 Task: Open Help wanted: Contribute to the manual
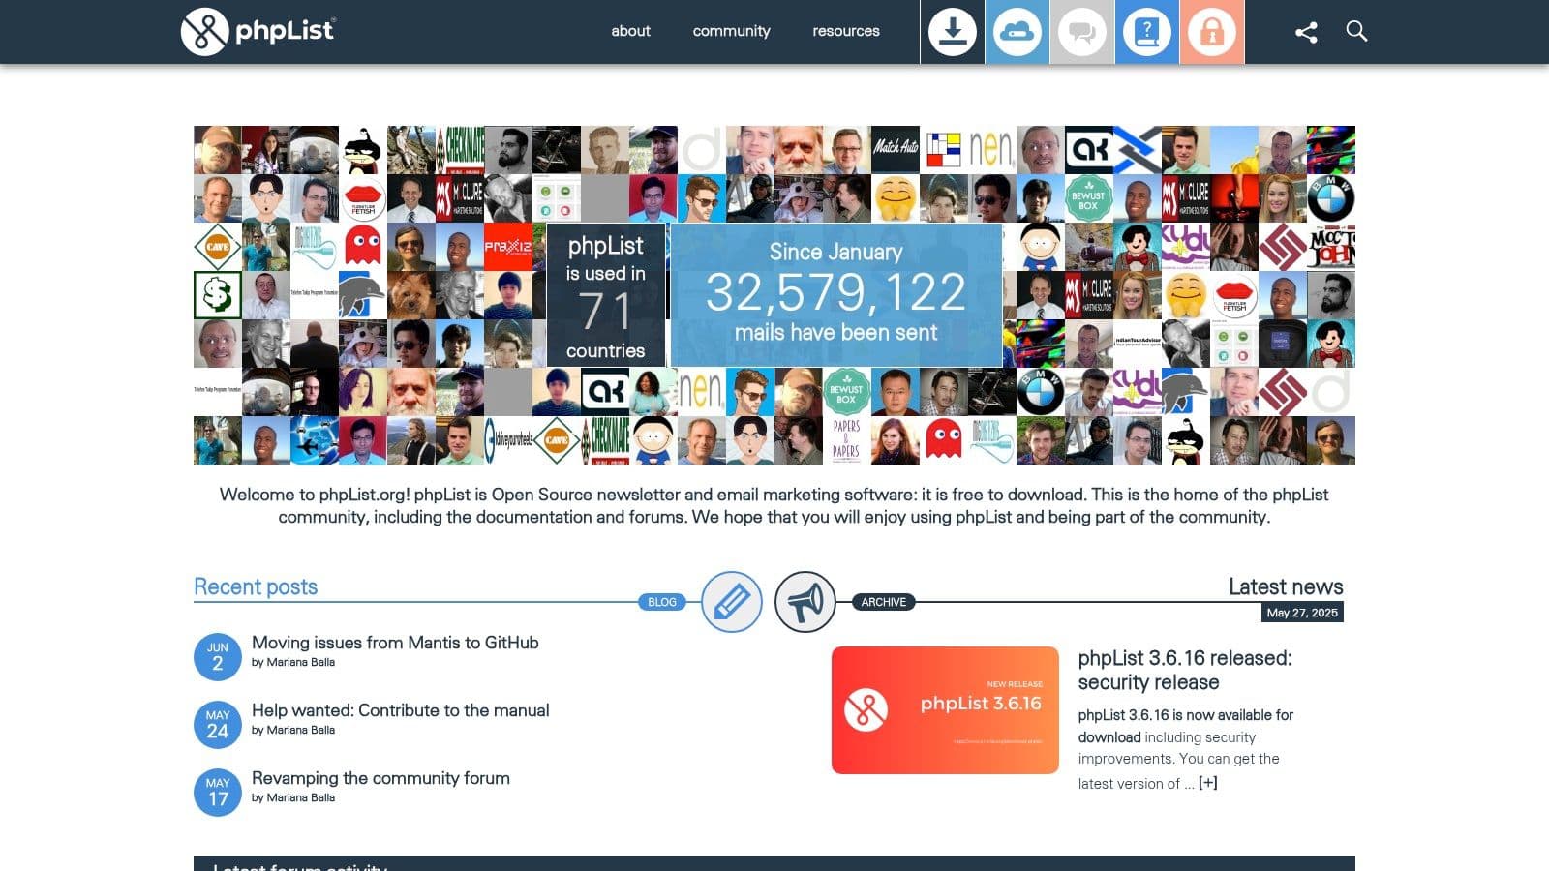(400, 710)
